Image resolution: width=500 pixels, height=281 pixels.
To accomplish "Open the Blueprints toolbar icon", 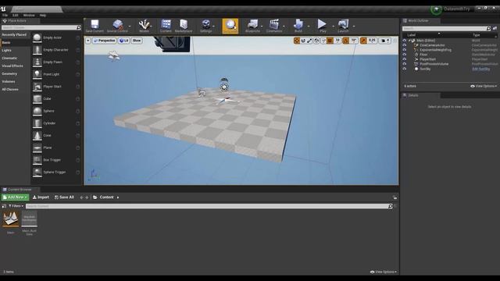I will click(252, 26).
